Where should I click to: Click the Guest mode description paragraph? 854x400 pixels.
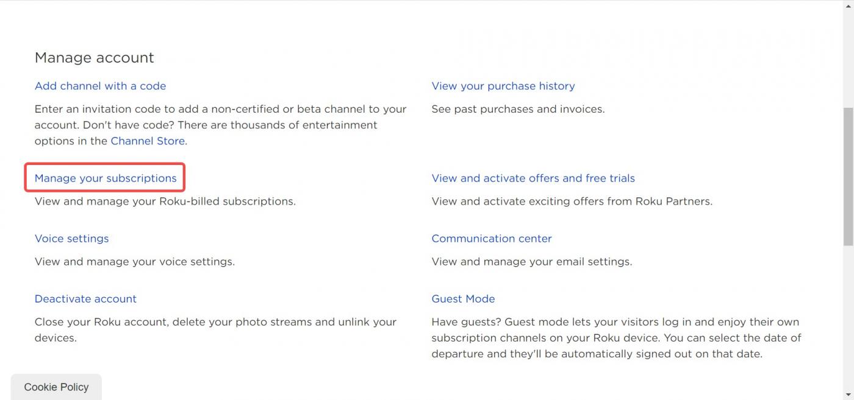coord(617,337)
